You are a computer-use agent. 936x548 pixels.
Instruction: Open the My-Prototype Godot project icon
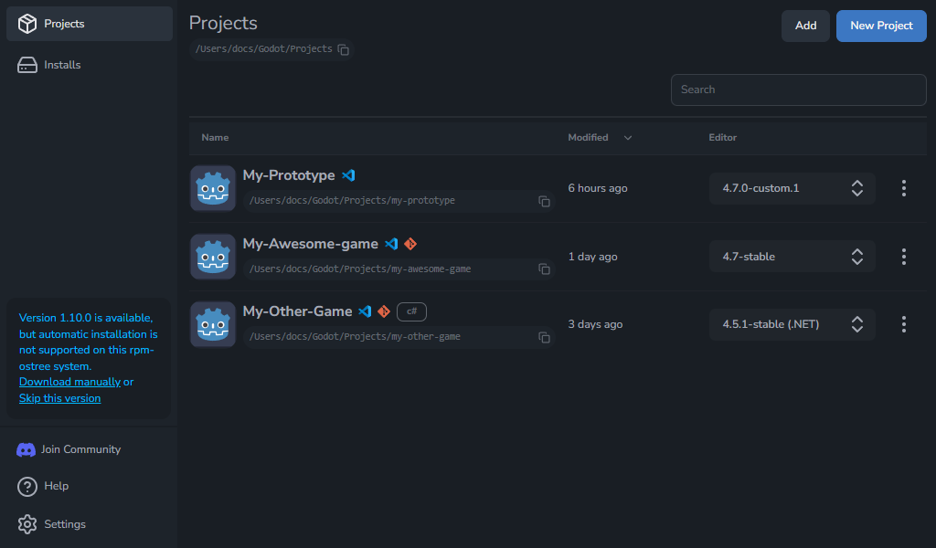(212, 188)
